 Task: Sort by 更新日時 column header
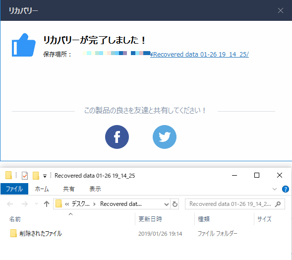[150, 219]
